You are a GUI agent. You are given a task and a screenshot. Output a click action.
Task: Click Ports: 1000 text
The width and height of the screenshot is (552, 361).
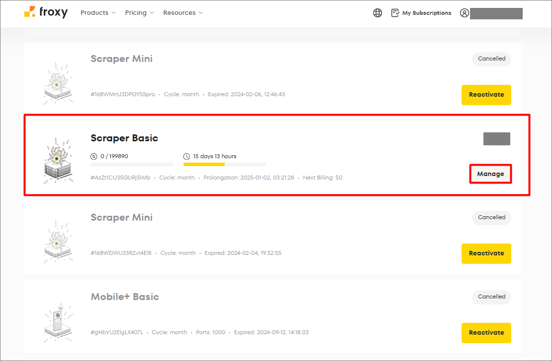click(x=211, y=332)
